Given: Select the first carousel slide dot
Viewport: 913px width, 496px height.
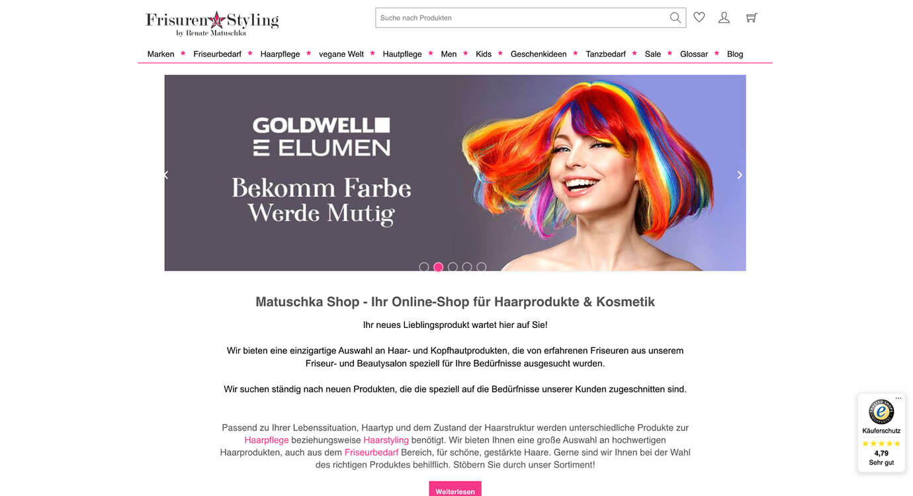Looking at the screenshot, I should coord(424,267).
